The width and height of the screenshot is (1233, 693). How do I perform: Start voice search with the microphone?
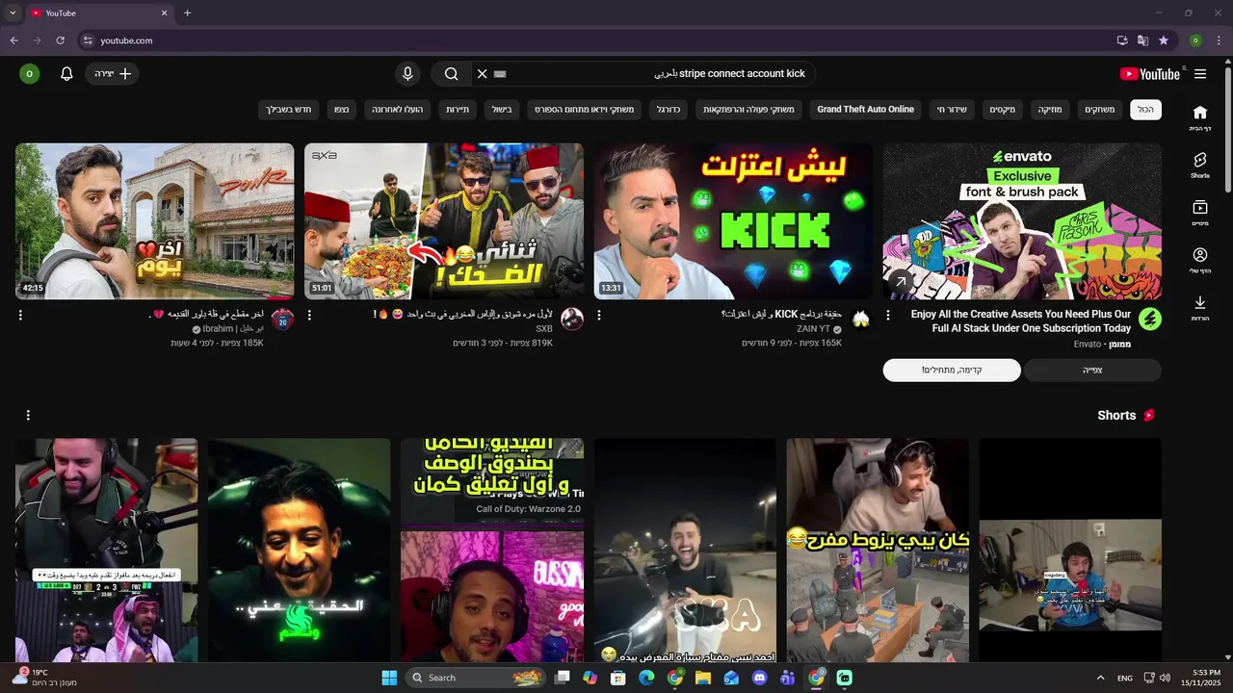pyautogui.click(x=407, y=74)
